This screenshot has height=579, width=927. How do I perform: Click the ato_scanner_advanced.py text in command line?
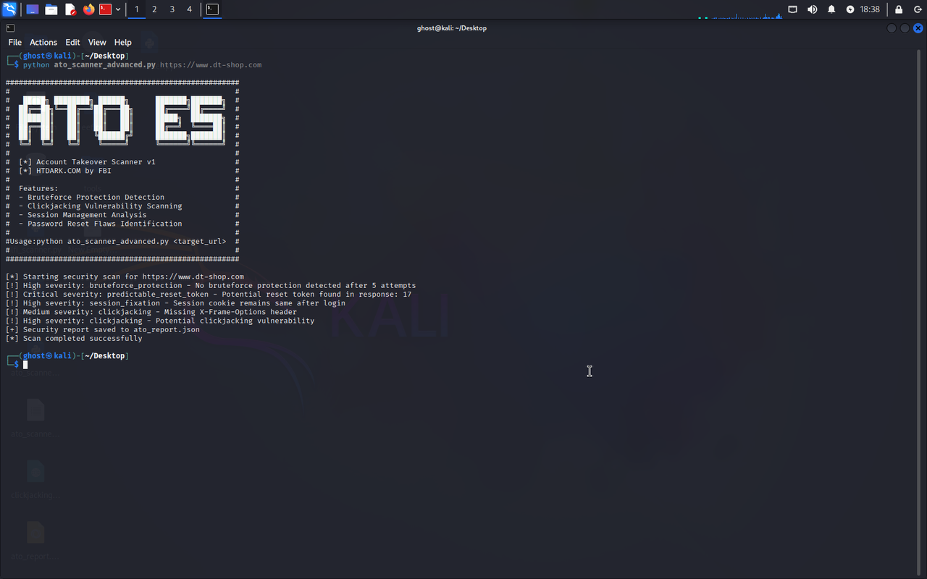(105, 65)
